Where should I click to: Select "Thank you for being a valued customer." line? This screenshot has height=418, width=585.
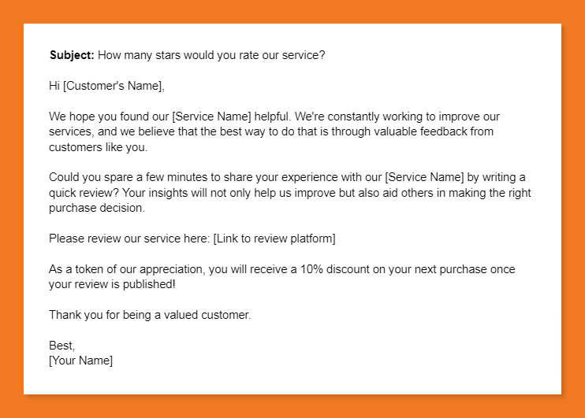coord(150,315)
